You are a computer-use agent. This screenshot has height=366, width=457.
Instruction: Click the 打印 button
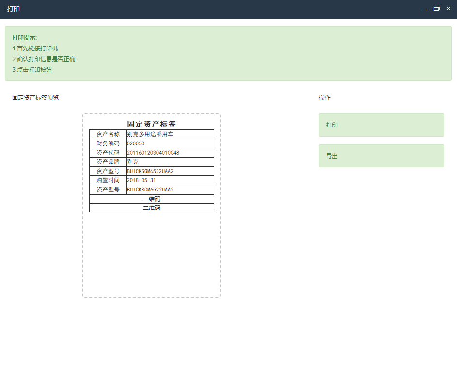[x=381, y=125]
